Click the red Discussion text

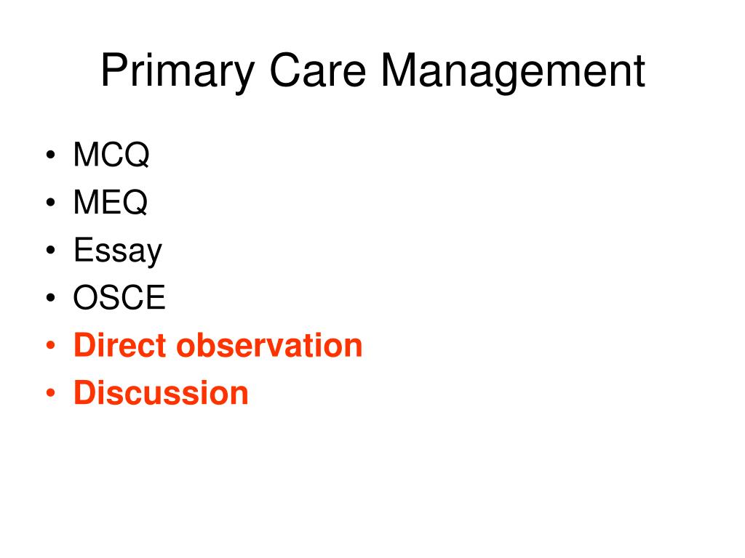(x=161, y=393)
